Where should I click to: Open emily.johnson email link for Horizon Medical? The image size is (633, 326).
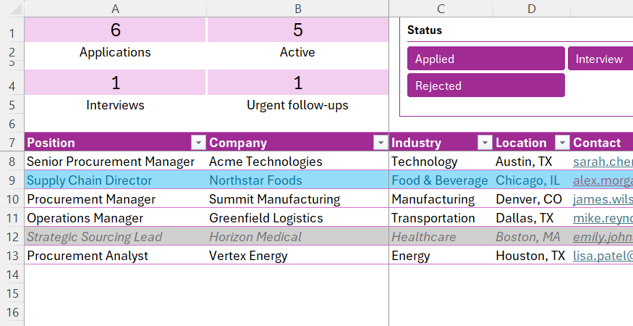603,237
